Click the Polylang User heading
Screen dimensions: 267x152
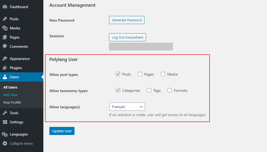click(63, 60)
